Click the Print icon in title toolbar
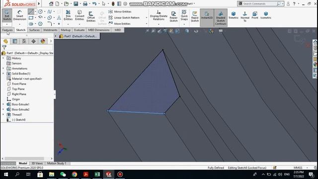Image resolution: width=318 pixels, height=179 pixels. click(85, 3)
